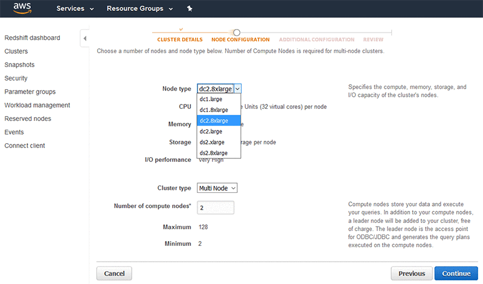The width and height of the screenshot is (483, 284).
Task: Click the Cluster type label
Action: 174,188
